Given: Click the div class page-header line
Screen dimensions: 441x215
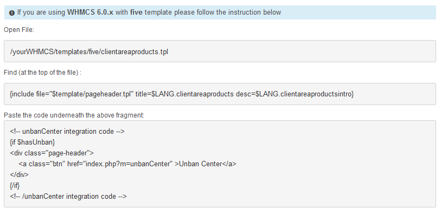Looking at the screenshot, I should tap(52, 153).
